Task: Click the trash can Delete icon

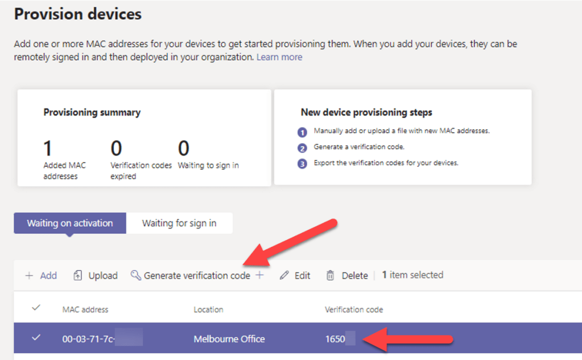Action: [x=330, y=275]
